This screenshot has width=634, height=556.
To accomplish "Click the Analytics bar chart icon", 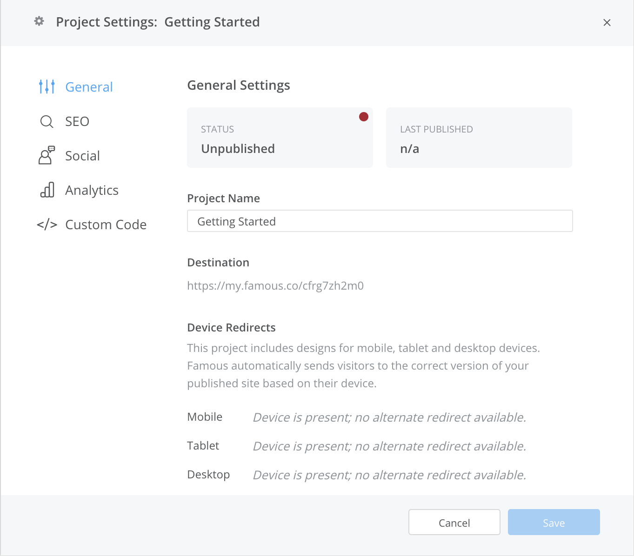I will (47, 190).
